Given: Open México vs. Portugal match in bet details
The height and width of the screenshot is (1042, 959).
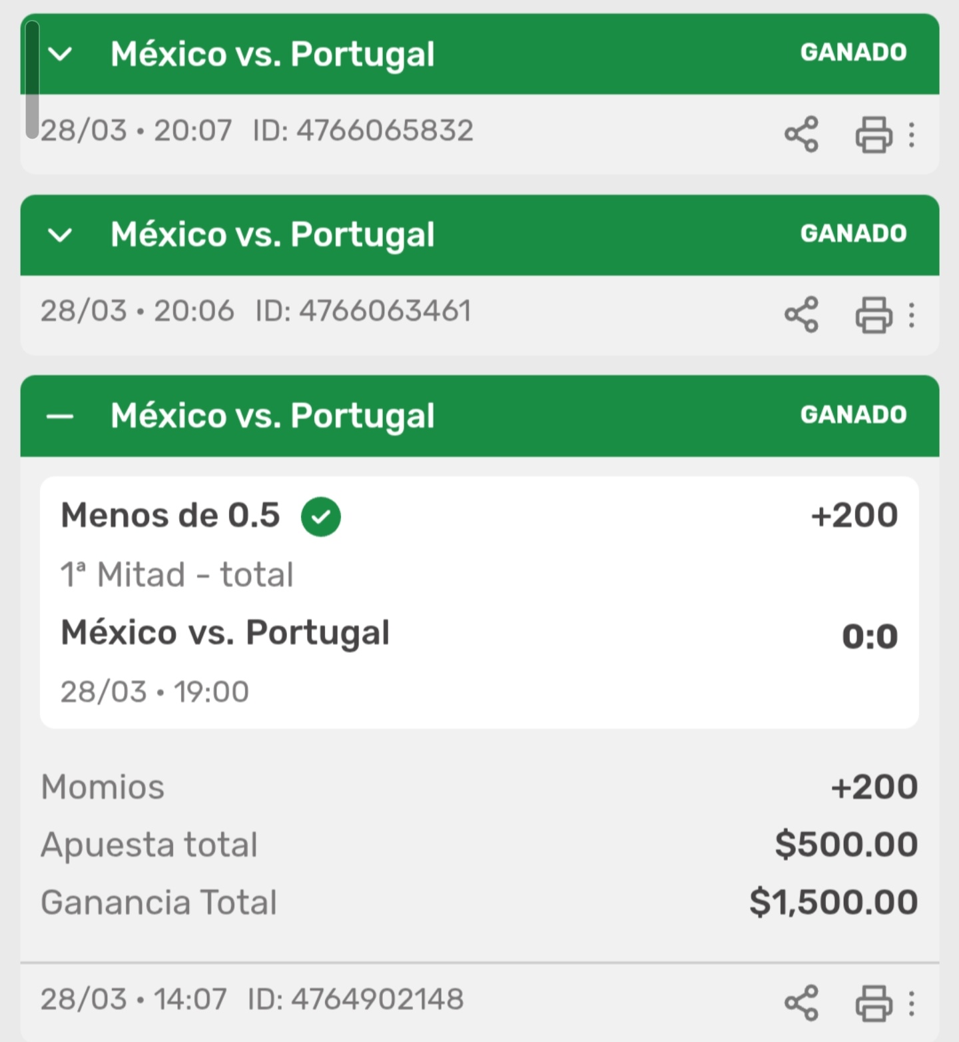Looking at the screenshot, I should point(225,632).
